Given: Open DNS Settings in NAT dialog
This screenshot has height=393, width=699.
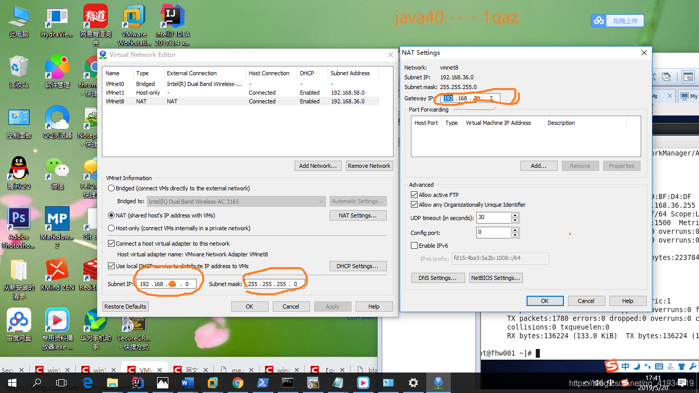Looking at the screenshot, I should pyautogui.click(x=439, y=278).
